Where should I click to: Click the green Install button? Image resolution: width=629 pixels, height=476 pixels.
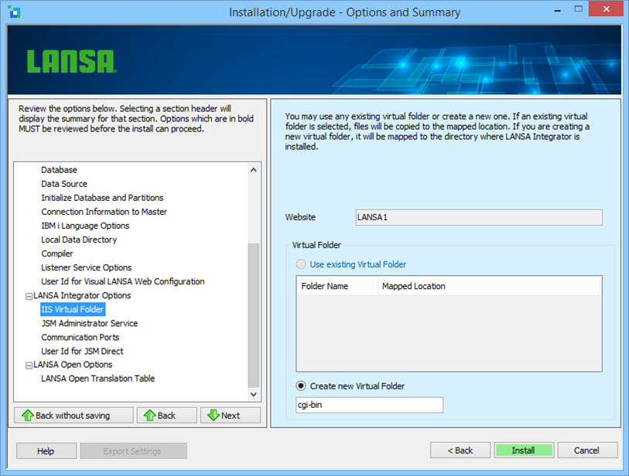[x=524, y=450]
